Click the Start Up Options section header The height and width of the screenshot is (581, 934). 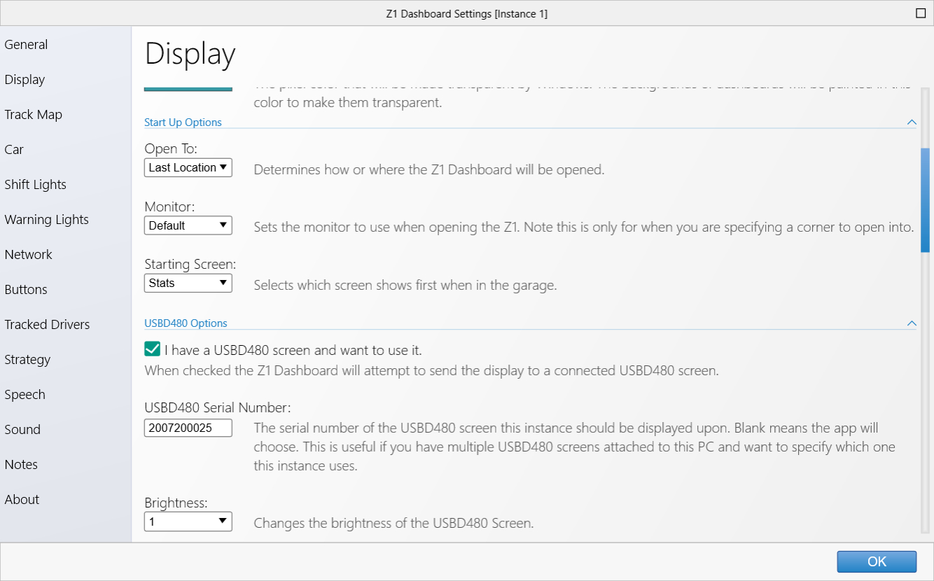183,122
